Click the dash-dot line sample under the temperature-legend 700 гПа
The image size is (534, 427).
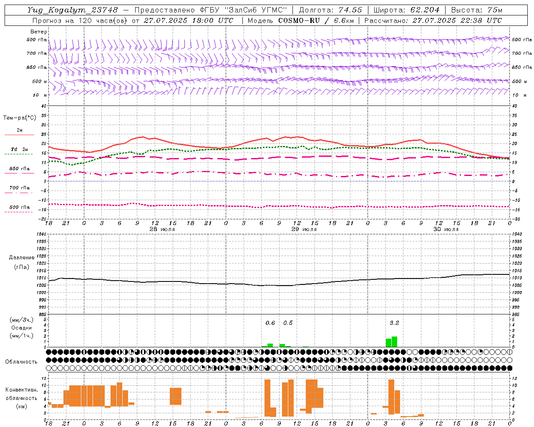pos(19,193)
